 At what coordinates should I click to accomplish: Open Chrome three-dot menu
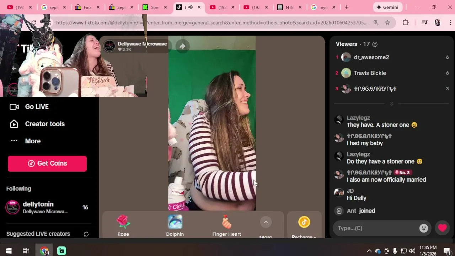click(x=450, y=22)
